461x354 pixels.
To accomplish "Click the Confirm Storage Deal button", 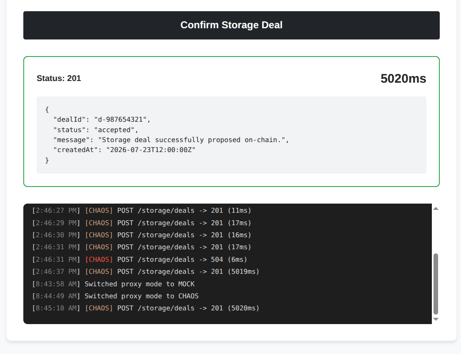I will pos(232,25).
